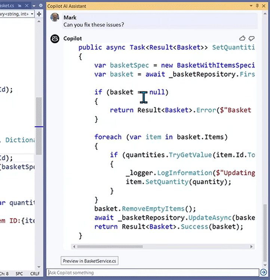Click the code block scroll left arrow

[x=74, y=247]
